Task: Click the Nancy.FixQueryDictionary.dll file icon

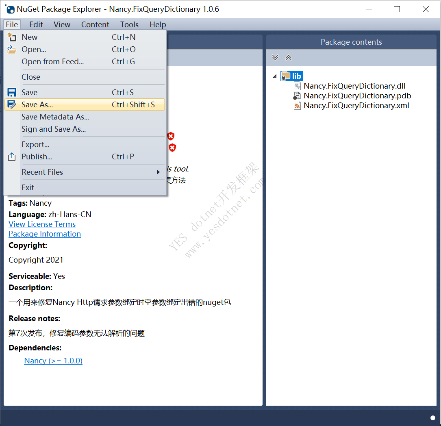Action: pyautogui.click(x=297, y=86)
